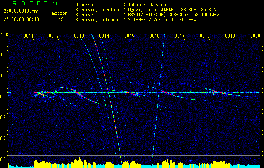Click the 0811 time marker
264x168 pixels.
(x=29, y=36)
